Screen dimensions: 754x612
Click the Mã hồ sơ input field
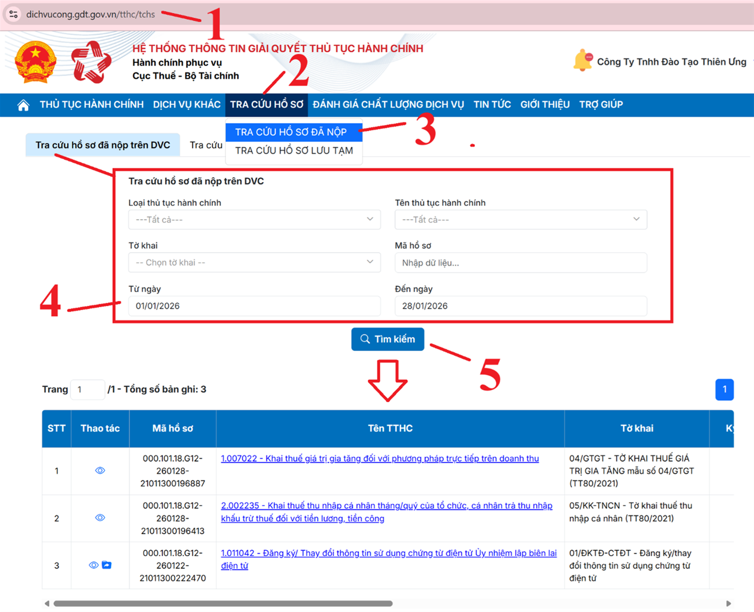pos(521,263)
